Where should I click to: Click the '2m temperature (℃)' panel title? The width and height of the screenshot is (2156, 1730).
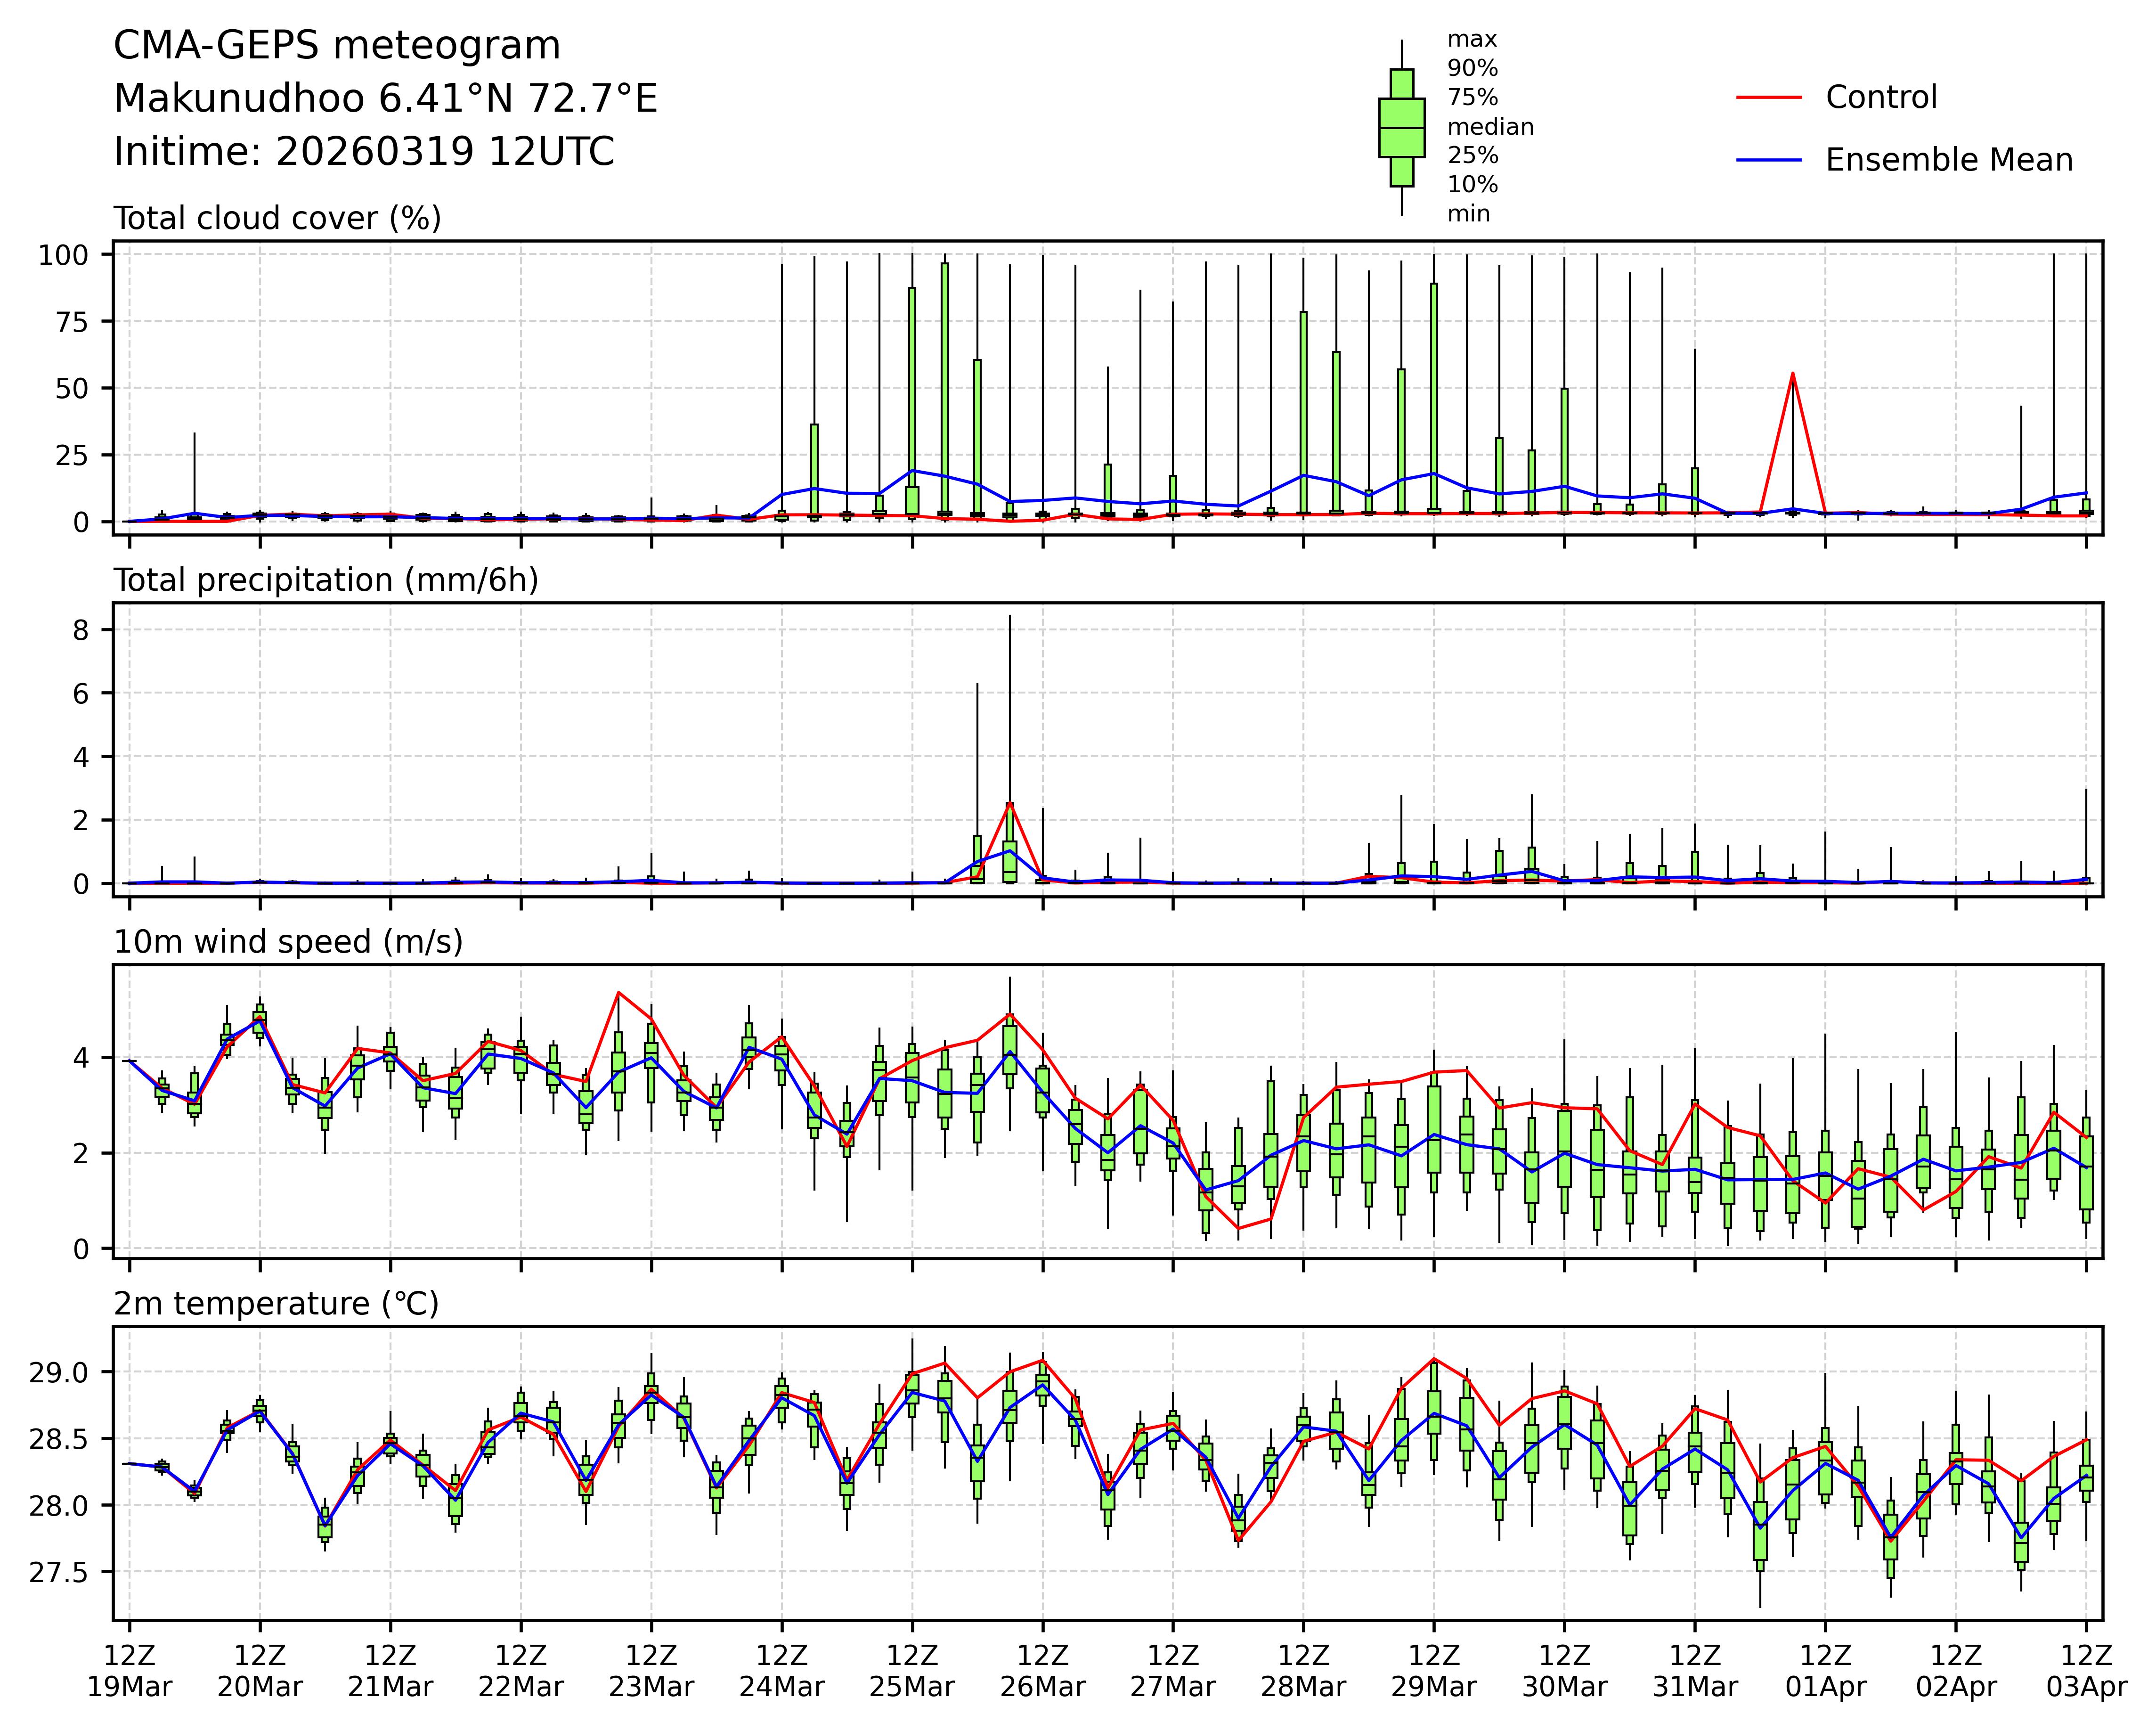(x=276, y=1304)
